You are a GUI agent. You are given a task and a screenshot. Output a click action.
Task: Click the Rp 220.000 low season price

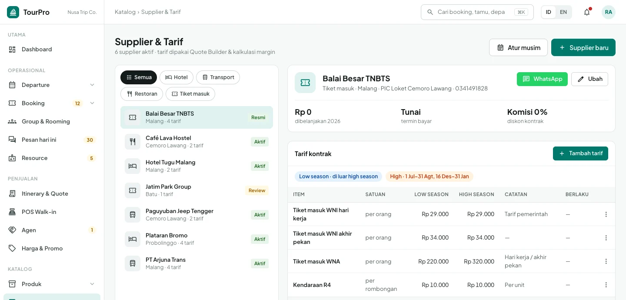click(433, 262)
